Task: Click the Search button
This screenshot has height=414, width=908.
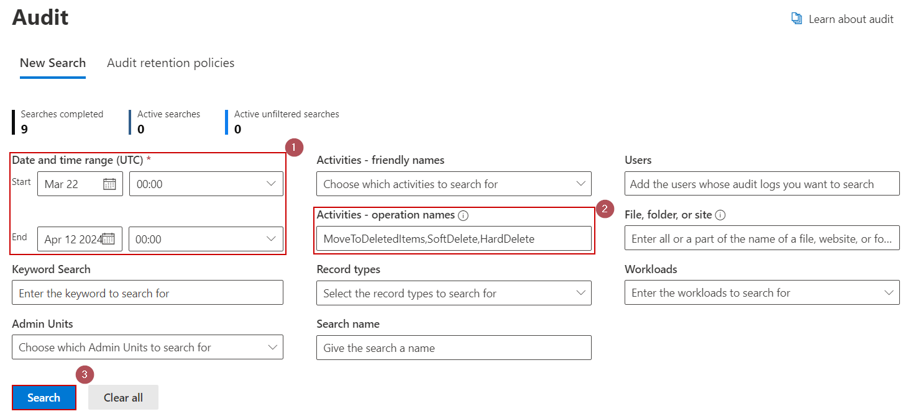Action: click(x=44, y=397)
